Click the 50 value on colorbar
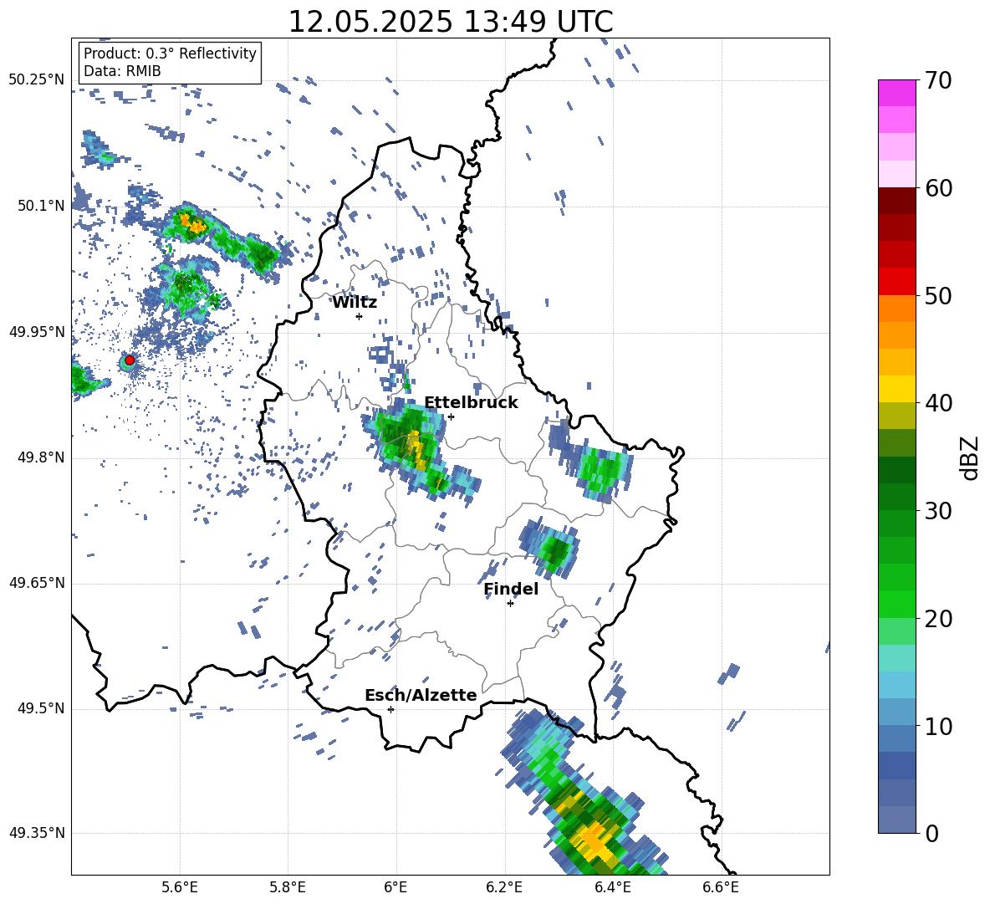 (937, 295)
